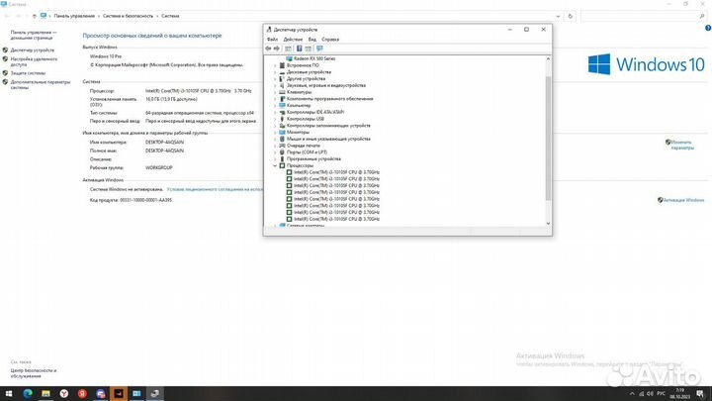Click Панель управления in the breadcrumb
This screenshot has width=712, height=401.
click(74, 16)
